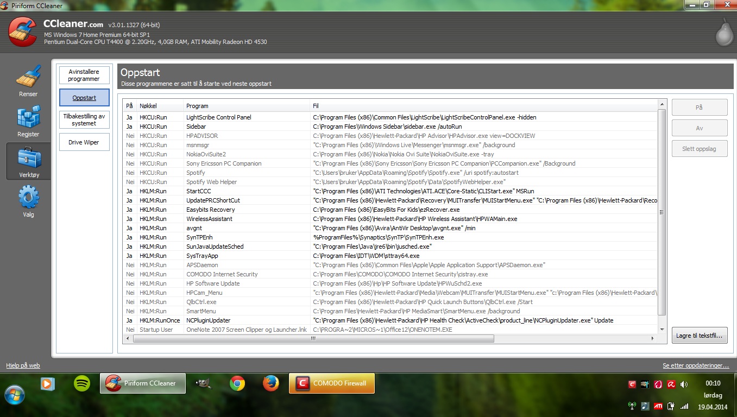This screenshot has height=417, width=737.
Task: Open the Windows Start orb
Action: tap(15, 395)
